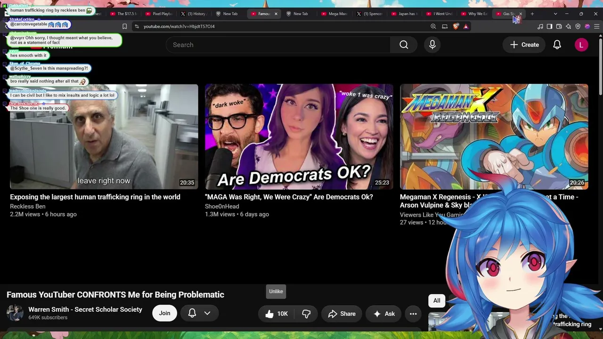
Task: Open Warren Smith - Secret Scholar Society channel name
Action: [x=85, y=309]
